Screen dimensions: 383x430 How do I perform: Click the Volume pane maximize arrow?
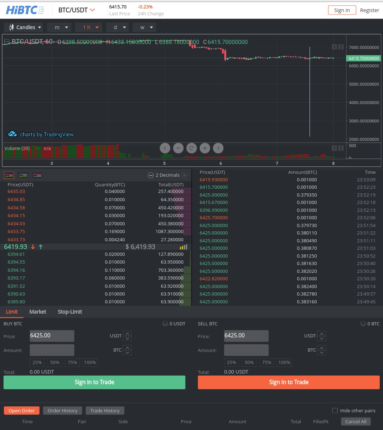coord(341,148)
